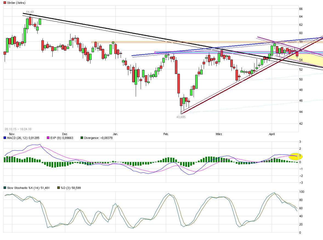Click the 43,695 low price annotation
Viewport: 323px width, 240px height.
tap(181, 117)
